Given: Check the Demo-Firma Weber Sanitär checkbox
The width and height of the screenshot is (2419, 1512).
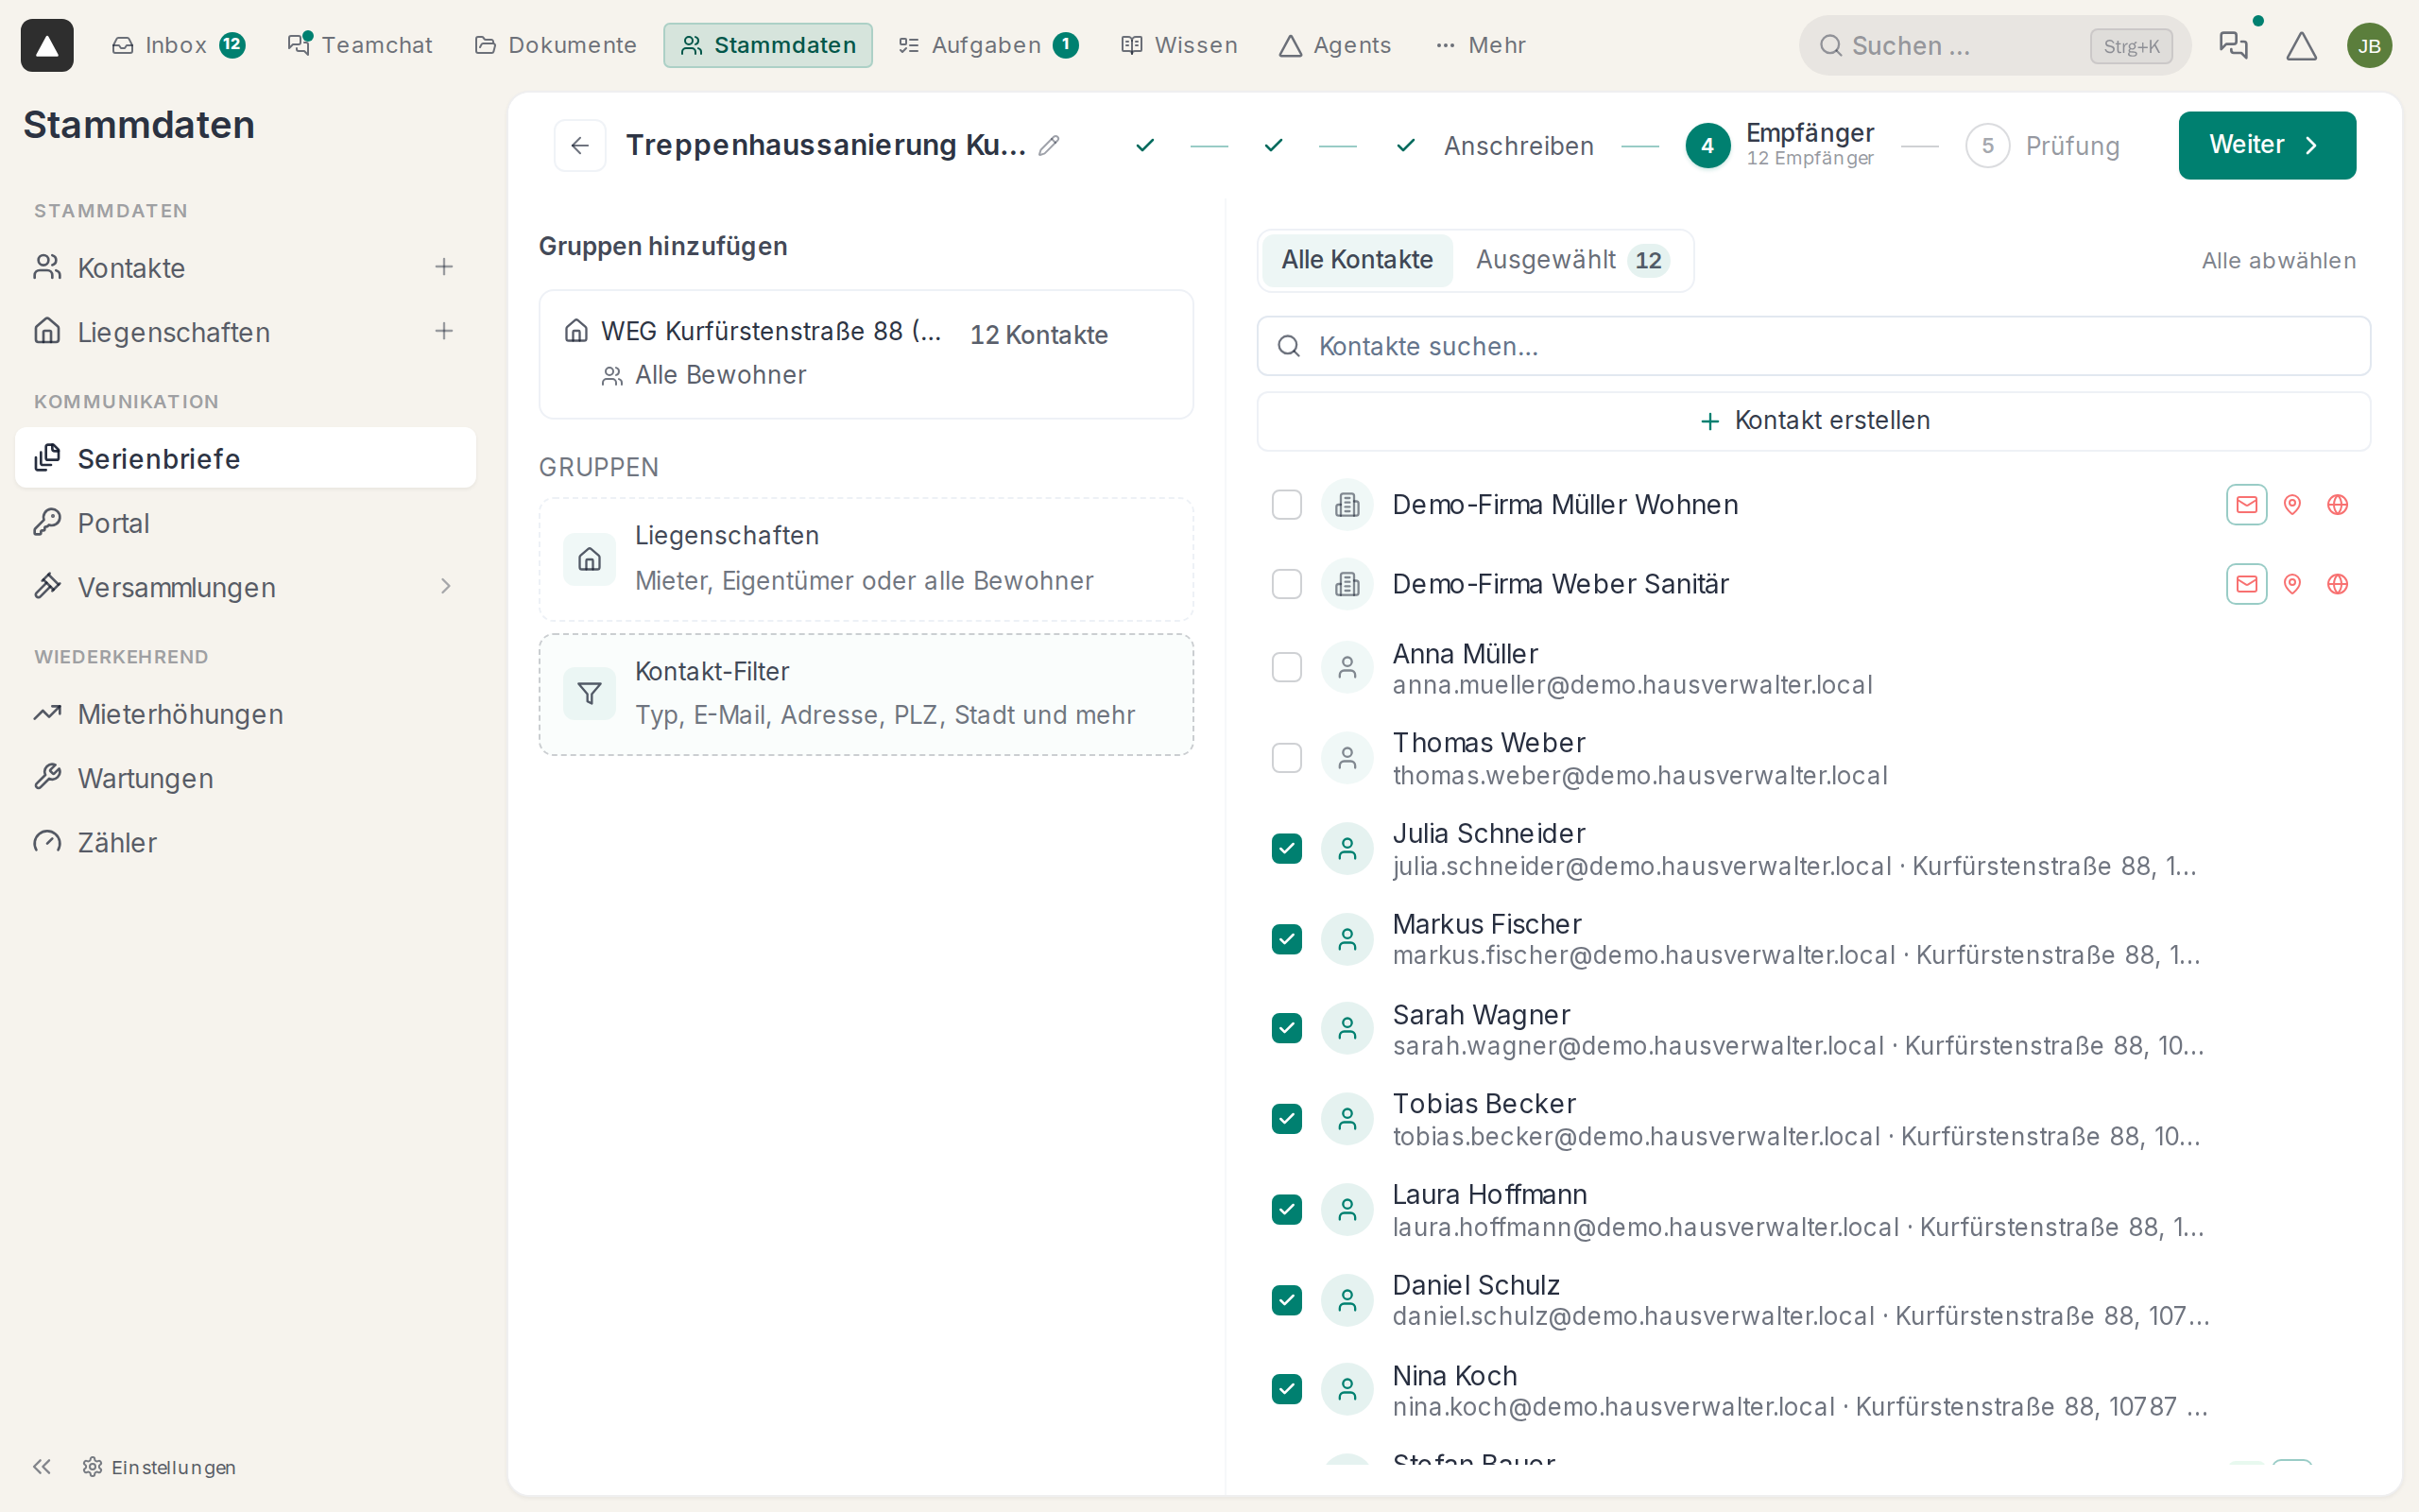Looking at the screenshot, I should [x=1286, y=584].
